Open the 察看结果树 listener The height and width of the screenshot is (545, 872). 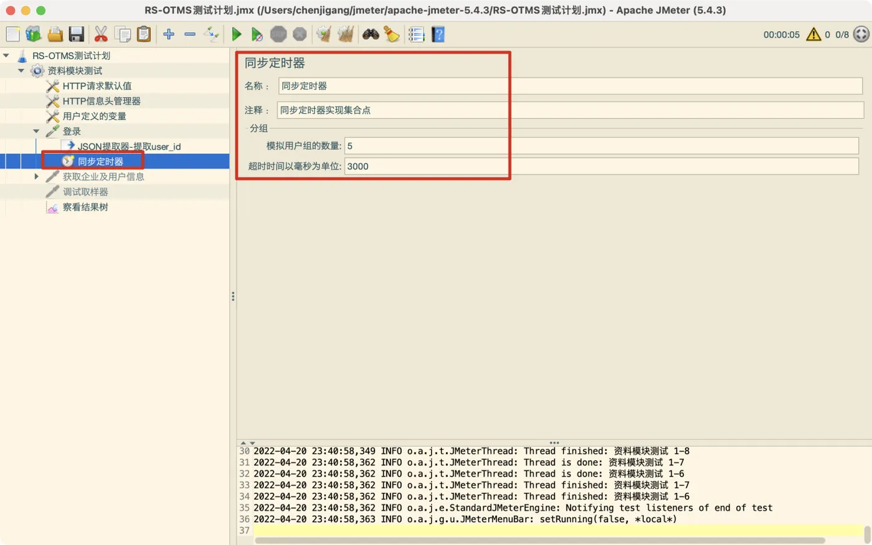tap(85, 207)
